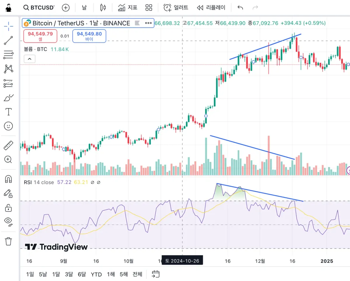Create an alert with 얼러트
This screenshot has height=281, width=350.
point(176,8)
